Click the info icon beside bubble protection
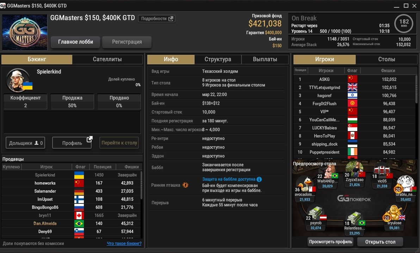Screen dimensions: 420x253 [259, 179]
